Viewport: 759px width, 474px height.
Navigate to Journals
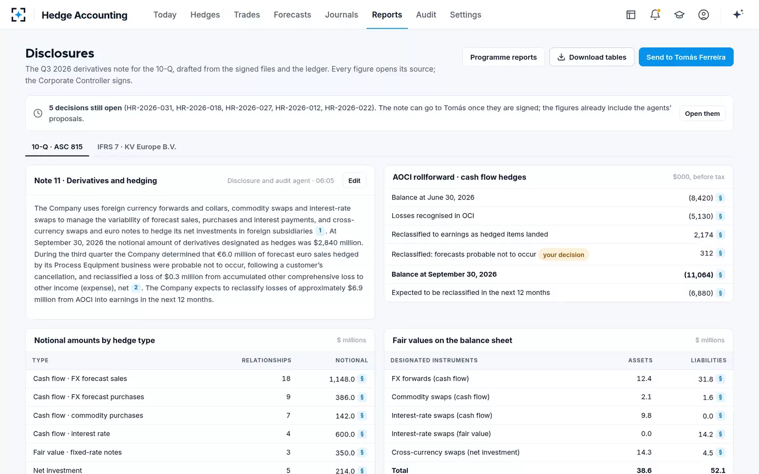pos(342,15)
